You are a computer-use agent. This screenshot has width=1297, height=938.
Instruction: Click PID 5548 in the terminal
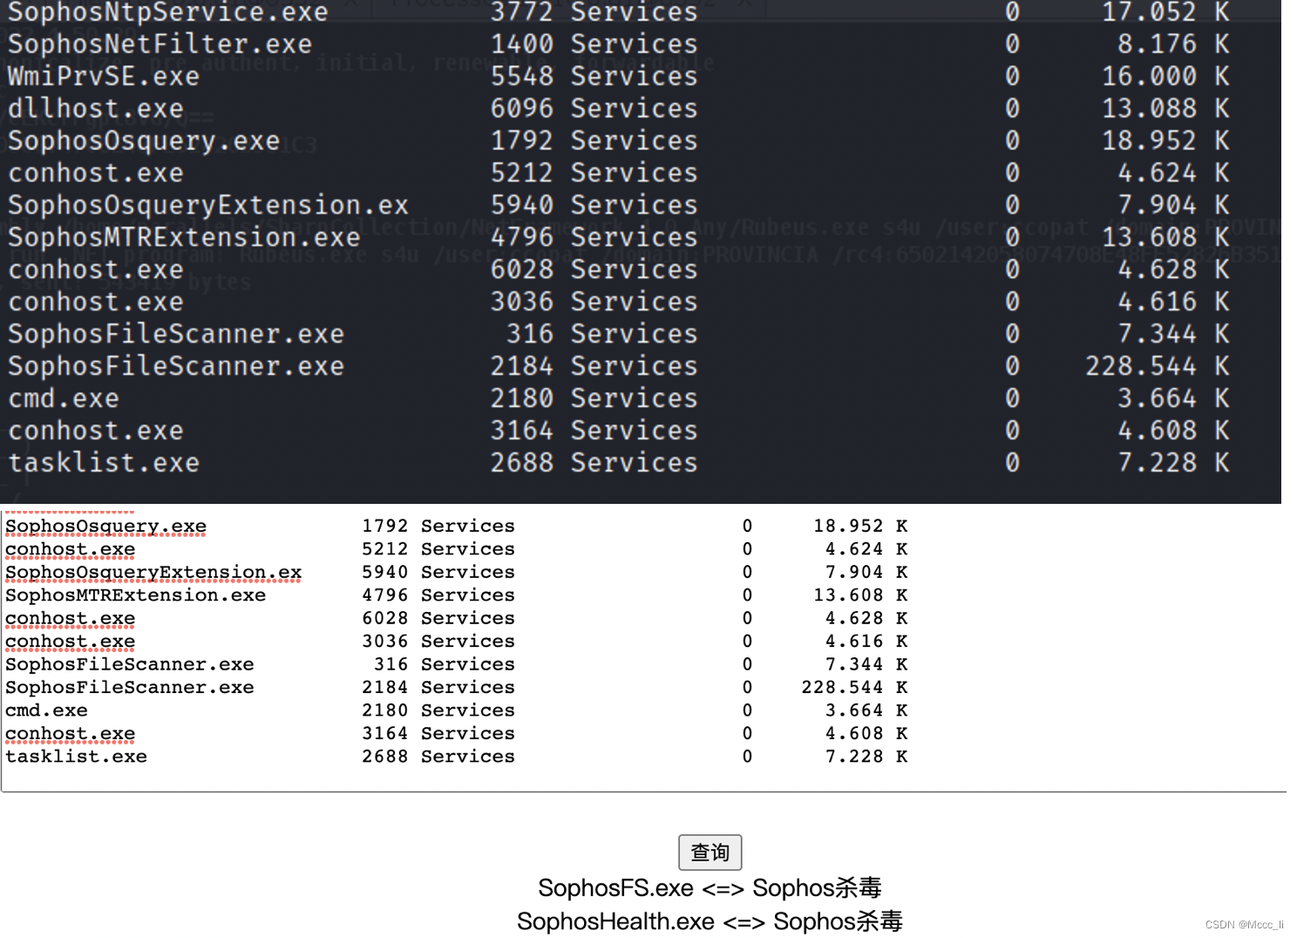[521, 77]
